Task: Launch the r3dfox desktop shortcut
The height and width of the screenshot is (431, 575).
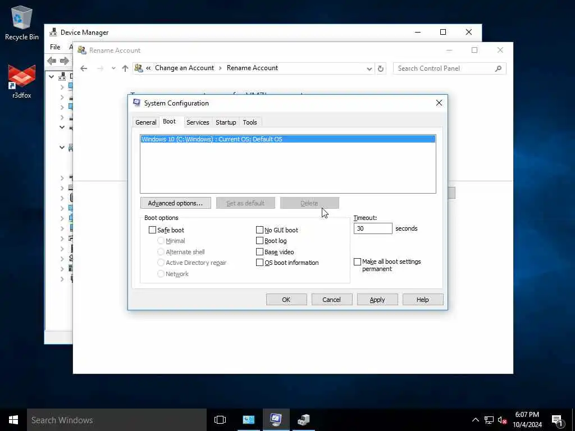Action: click(x=22, y=81)
